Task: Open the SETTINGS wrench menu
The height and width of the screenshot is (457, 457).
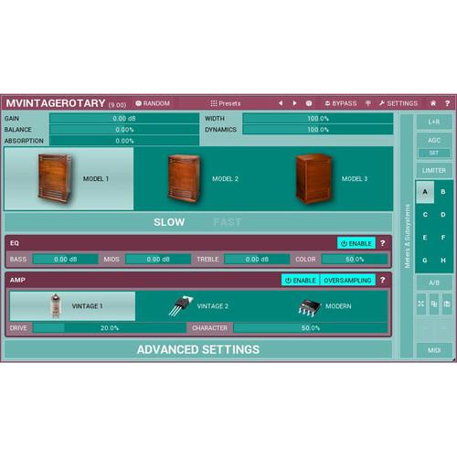Action: 399,103
